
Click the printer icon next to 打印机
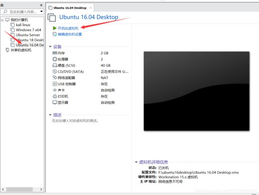(x=55, y=96)
